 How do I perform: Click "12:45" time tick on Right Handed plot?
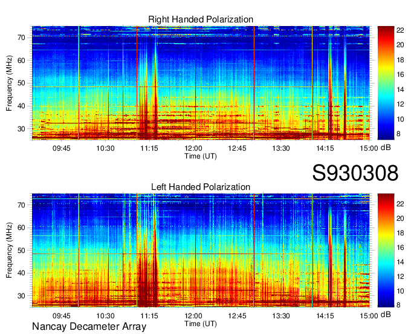237,148
